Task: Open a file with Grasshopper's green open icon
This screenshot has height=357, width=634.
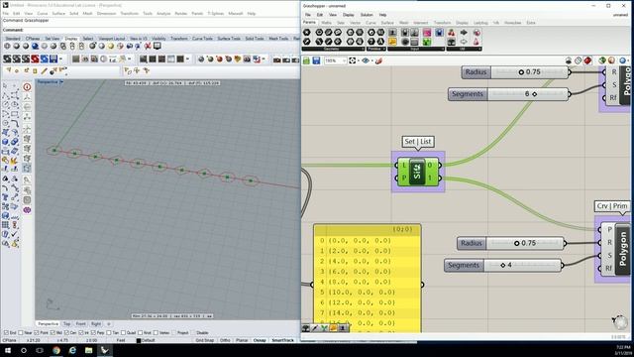Action: click(x=306, y=60)
